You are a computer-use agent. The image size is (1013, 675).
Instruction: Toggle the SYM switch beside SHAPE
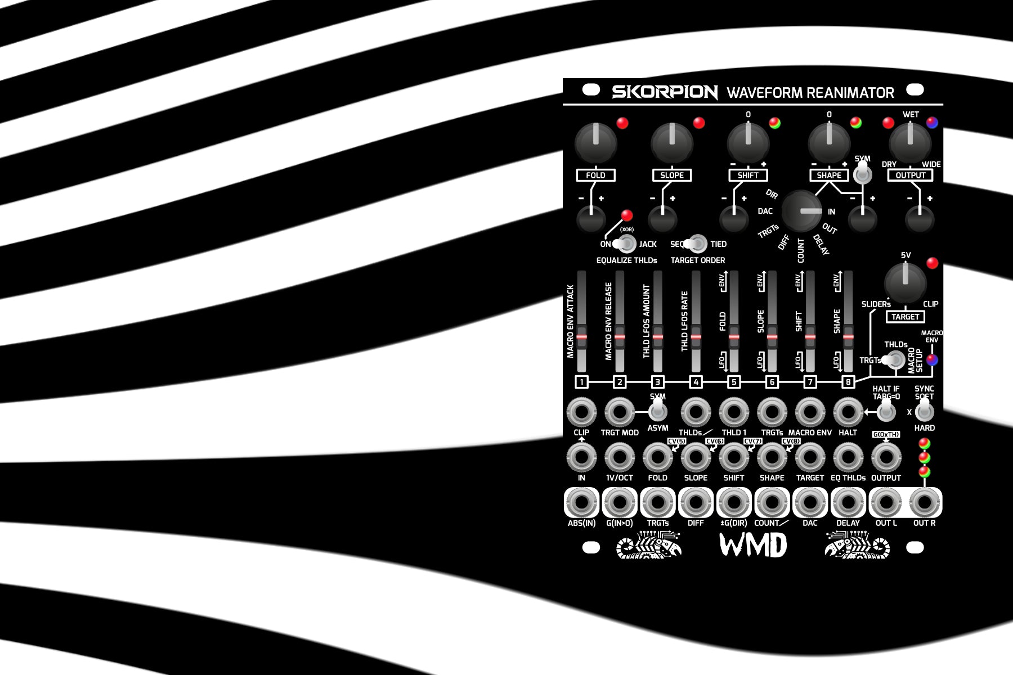(x=862, y=172)
